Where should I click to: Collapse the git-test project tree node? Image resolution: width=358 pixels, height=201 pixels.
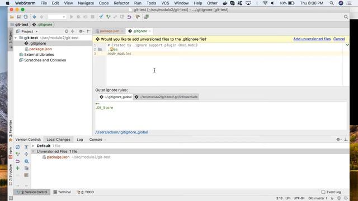tap(16, 38)
